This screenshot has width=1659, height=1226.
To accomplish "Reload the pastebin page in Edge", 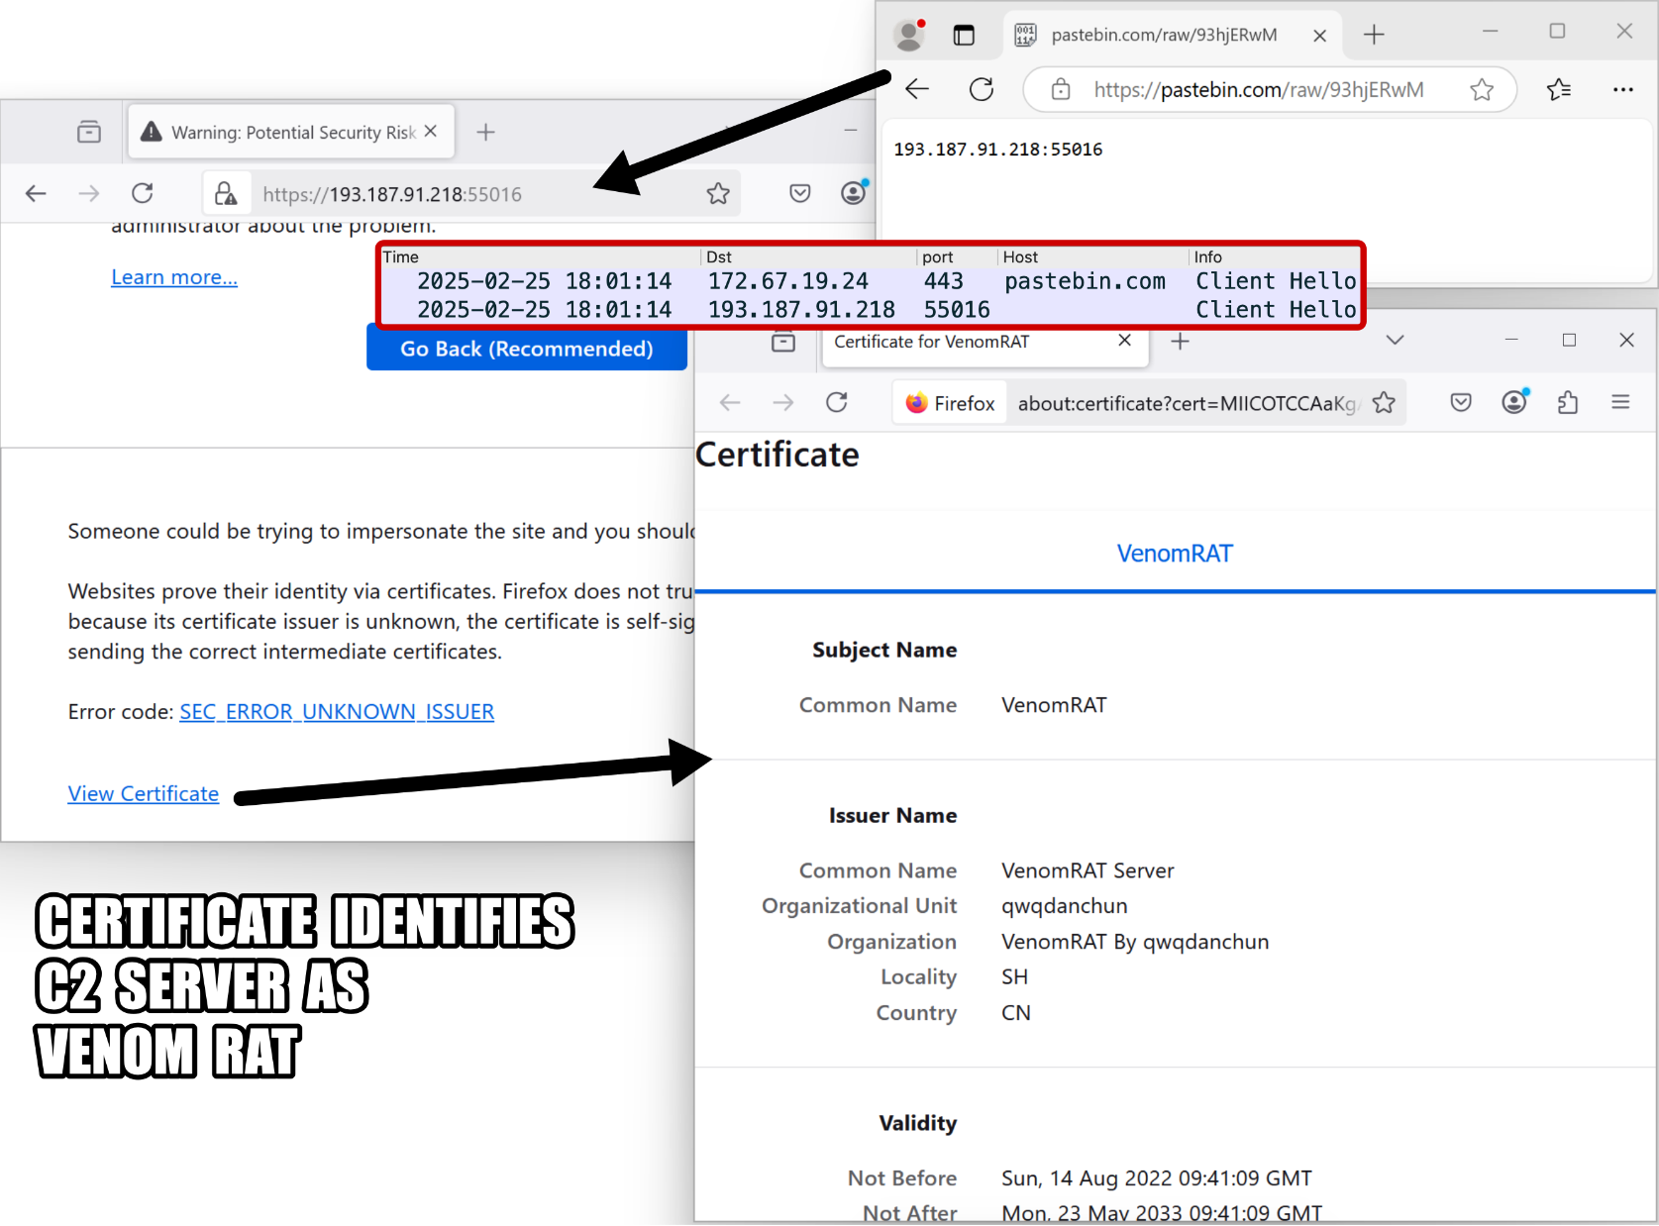I will pos(981,90).
